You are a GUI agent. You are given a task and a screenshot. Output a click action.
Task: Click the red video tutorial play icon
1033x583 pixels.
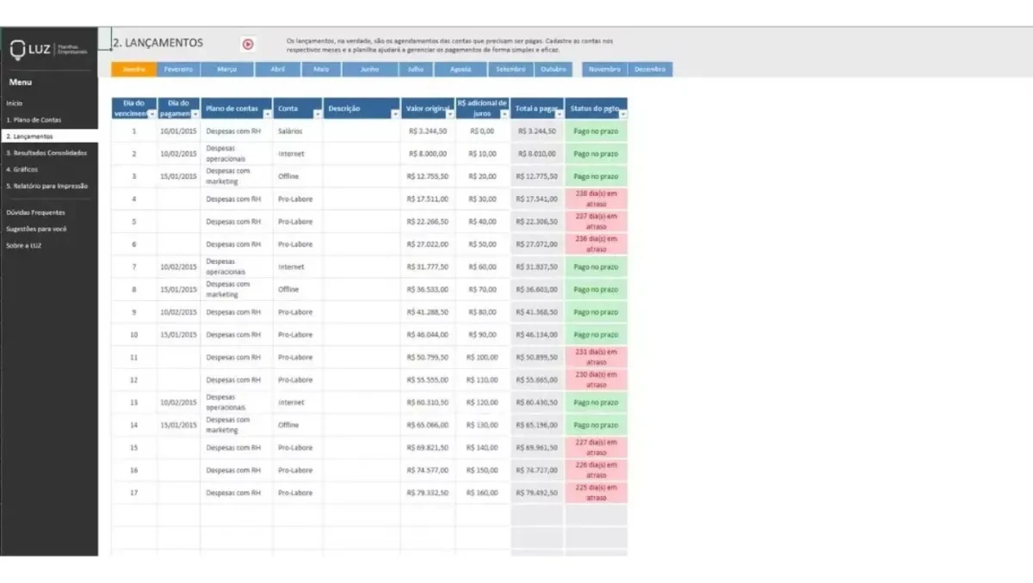(x=250, y=43)
